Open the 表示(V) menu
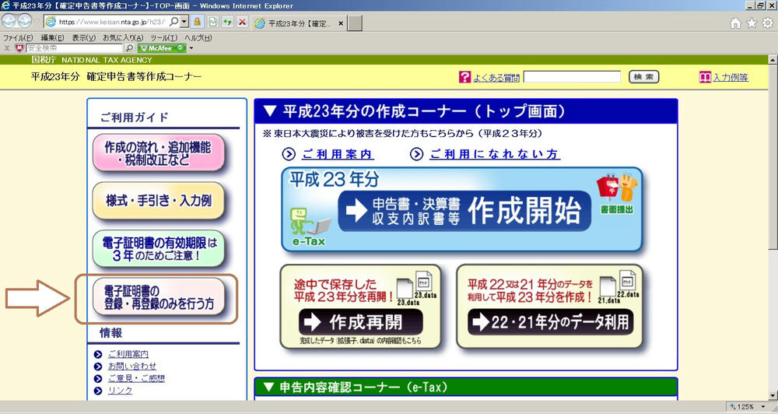The image size is (778, 414). pyautogui.click(x=84, y=37)
